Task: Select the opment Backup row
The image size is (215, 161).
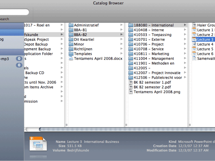Action: 44,49
